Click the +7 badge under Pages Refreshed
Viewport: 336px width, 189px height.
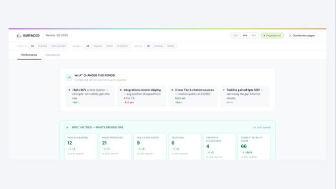[x=106, y=149]
